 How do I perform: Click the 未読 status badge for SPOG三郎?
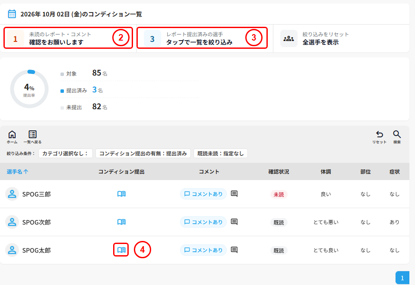(279, 194)
